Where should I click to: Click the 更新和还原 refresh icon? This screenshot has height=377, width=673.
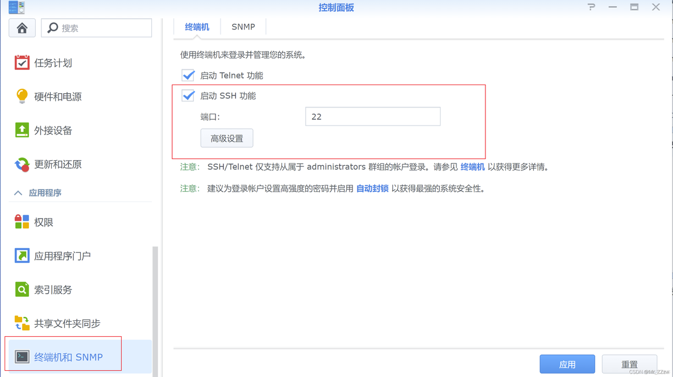[x=22, y=164]
